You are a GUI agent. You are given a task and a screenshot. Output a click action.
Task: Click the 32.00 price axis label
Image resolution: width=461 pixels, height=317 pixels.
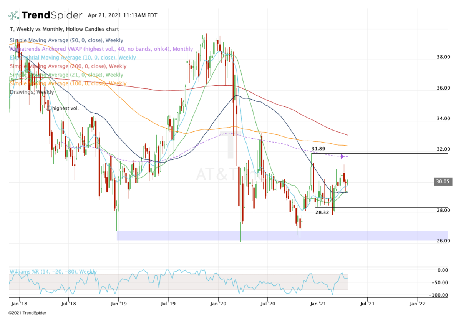tap(443, 149)
